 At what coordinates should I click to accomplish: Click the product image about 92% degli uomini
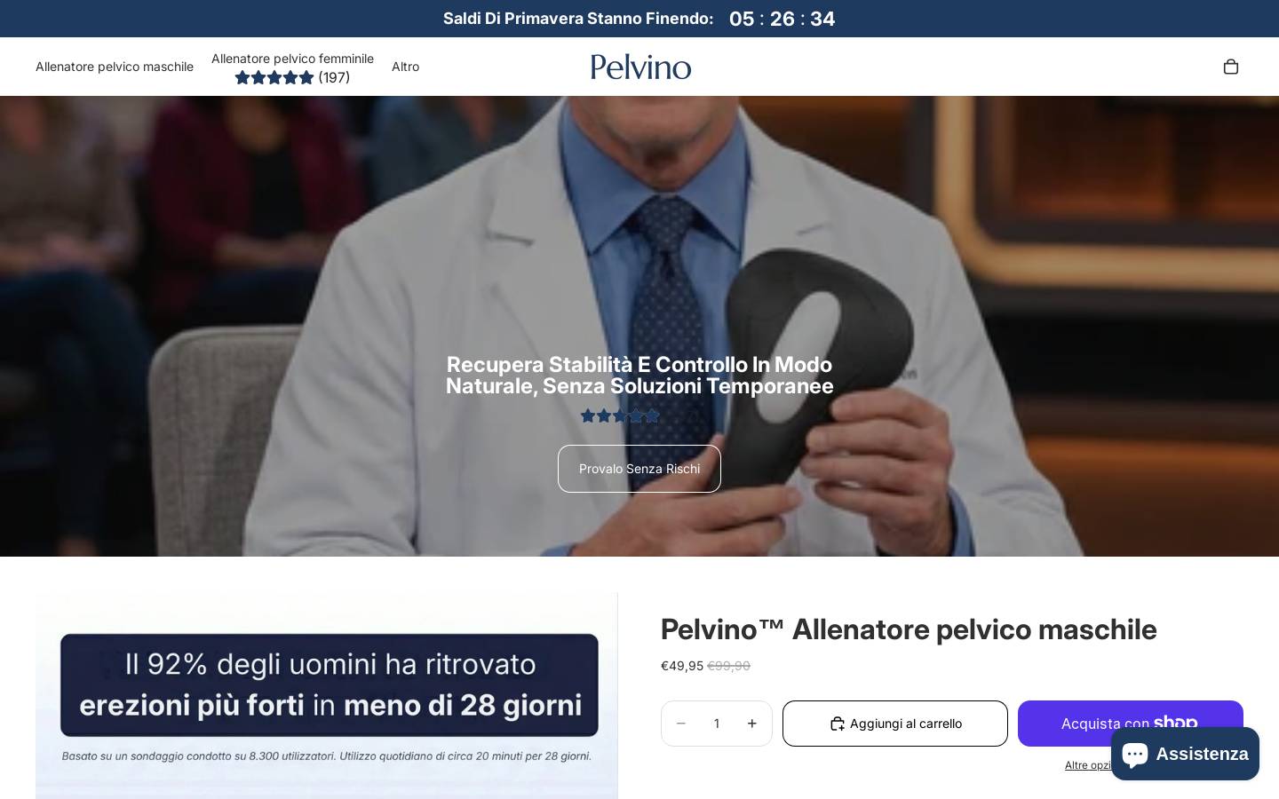tap(327, 696)
